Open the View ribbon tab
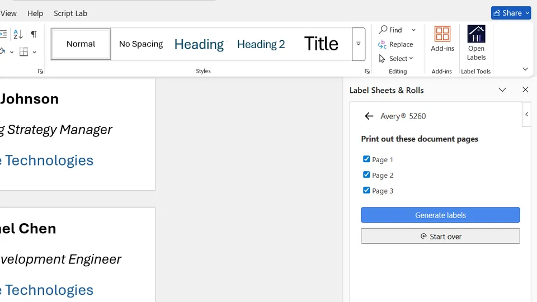This screenshot has width=537, height=302. [8, 13]
